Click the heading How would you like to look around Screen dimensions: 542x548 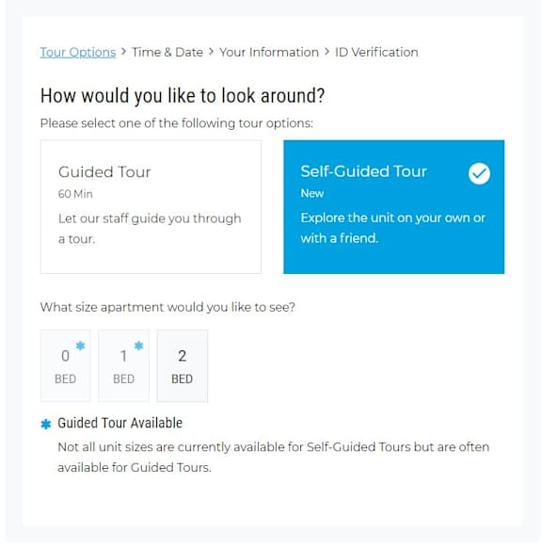coord(183,95)
